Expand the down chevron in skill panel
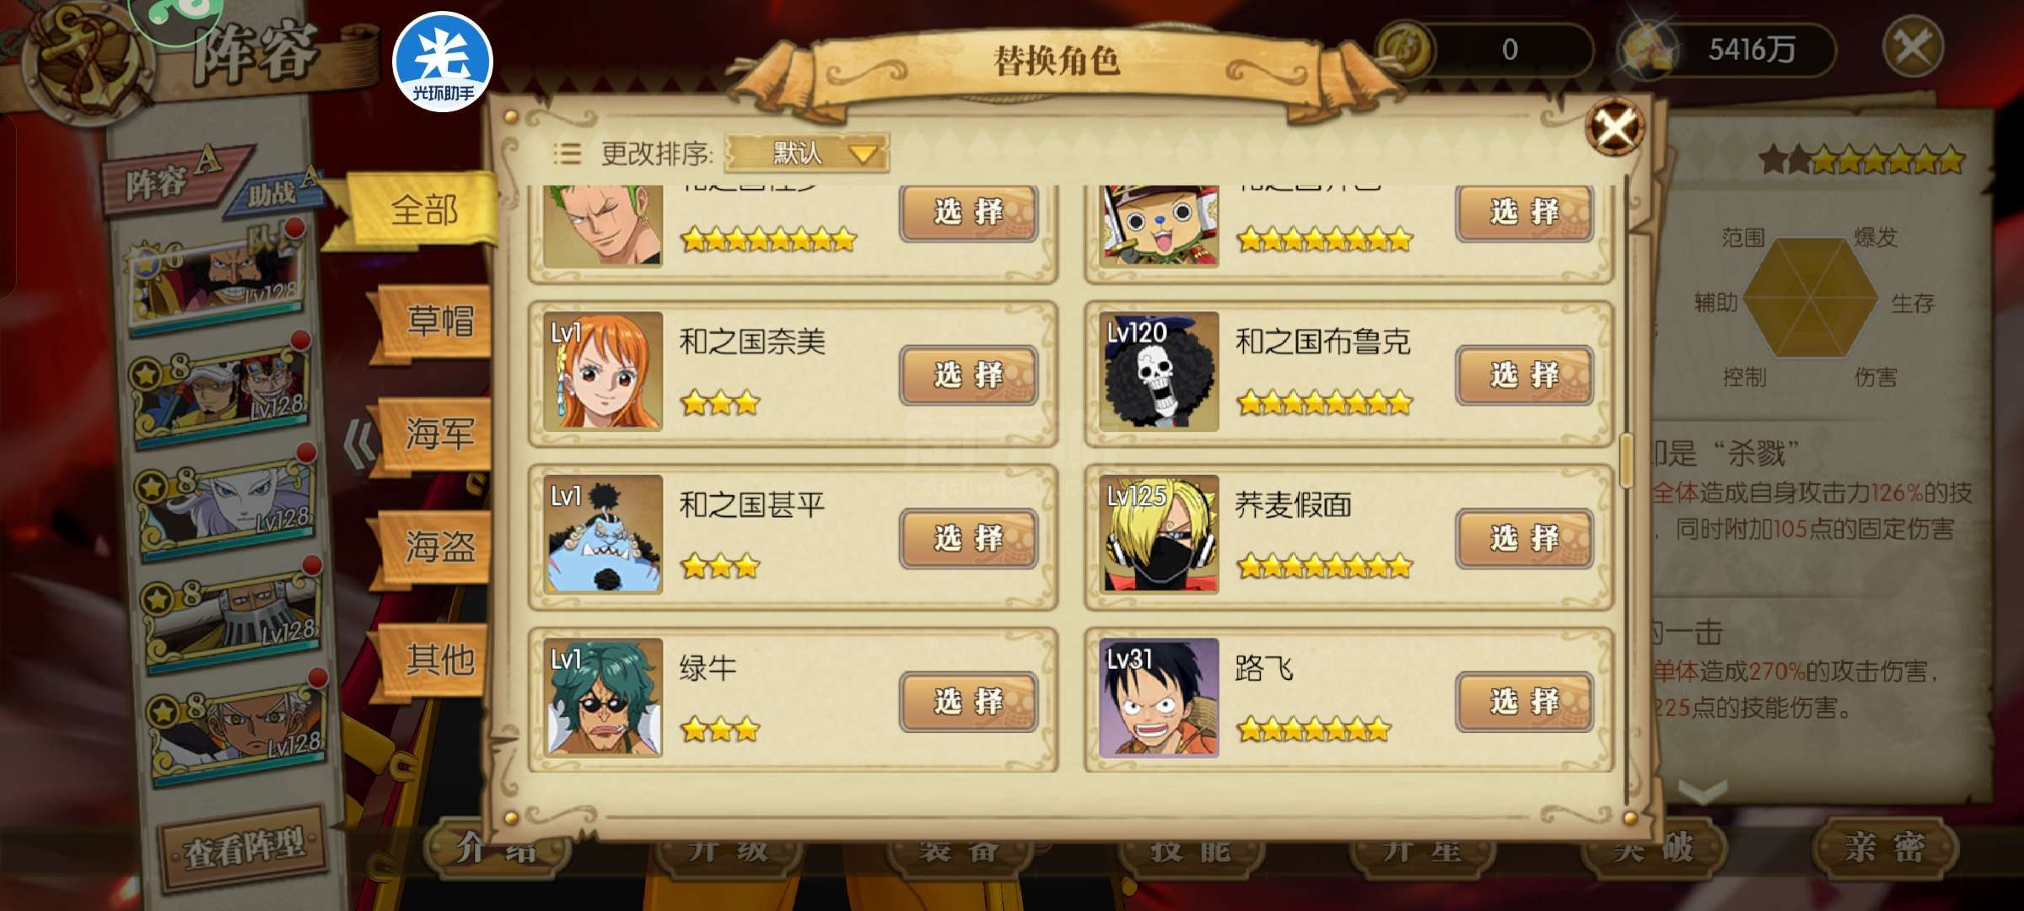The height and width of the screenshot is (911, 2024). pyautogui.click(x=1703, y=791)
